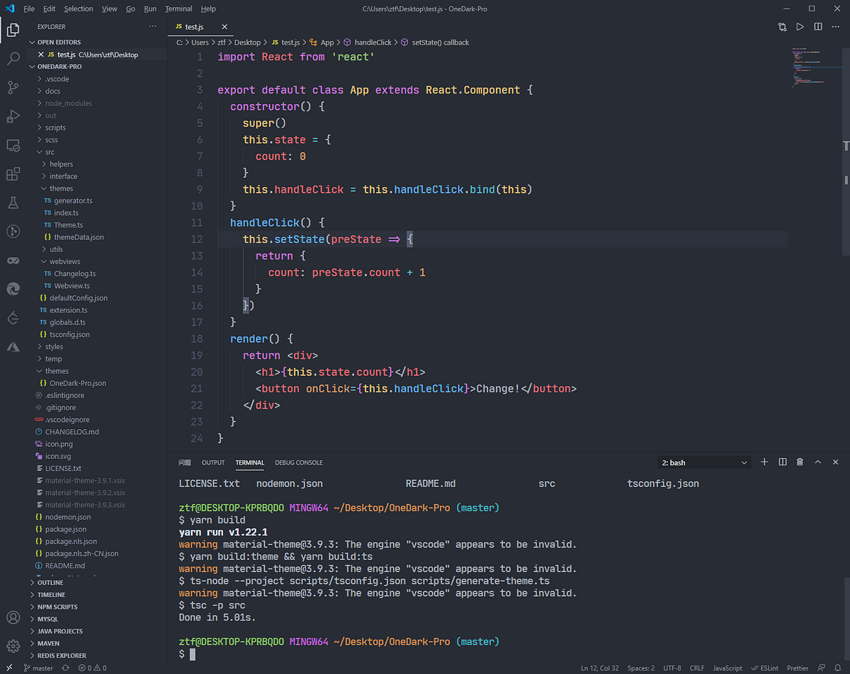Click the master branch in the status bar
This screenshot has width=850, height=674.
pos(38,668)
